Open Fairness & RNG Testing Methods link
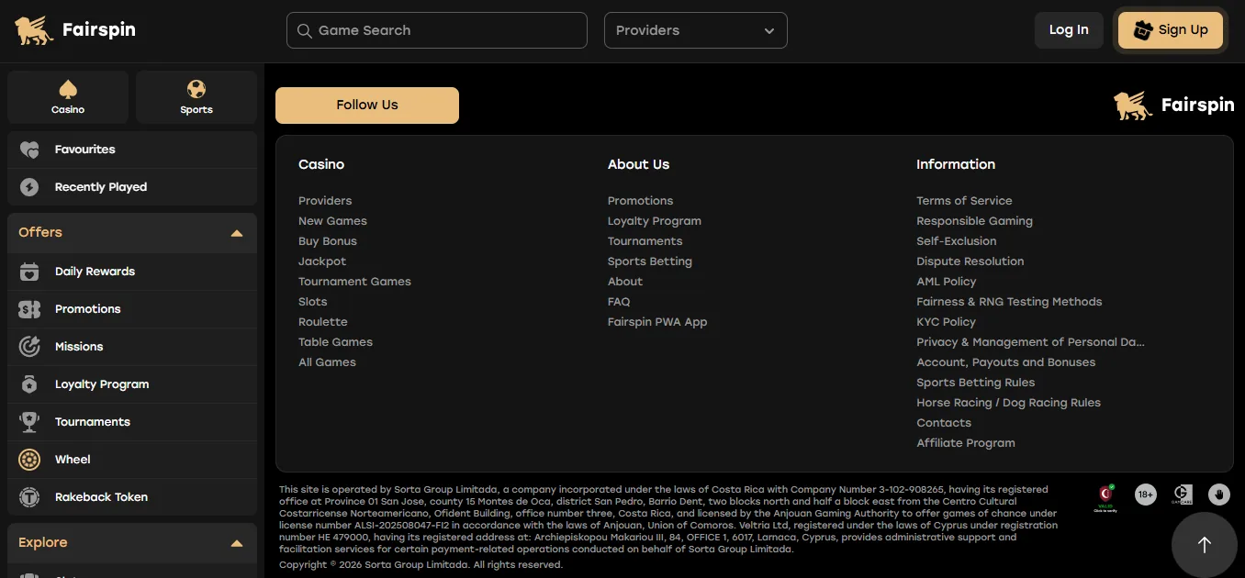The width and height of the screenshot is (1245, 578). [1009, 302]
